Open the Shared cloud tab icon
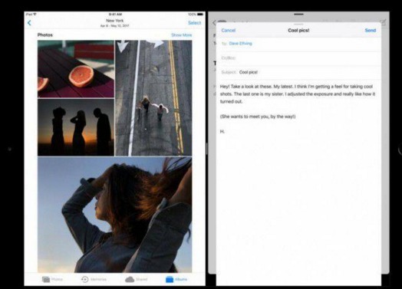 coord(130,279)
